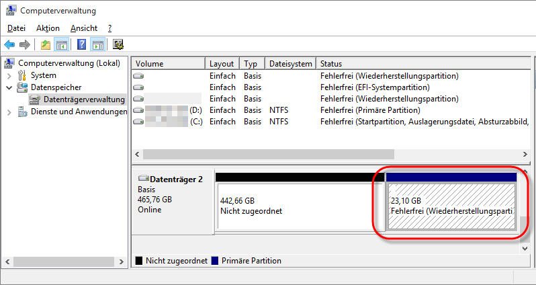Click the blue Back arrow in toolbar

pos(9,45)
